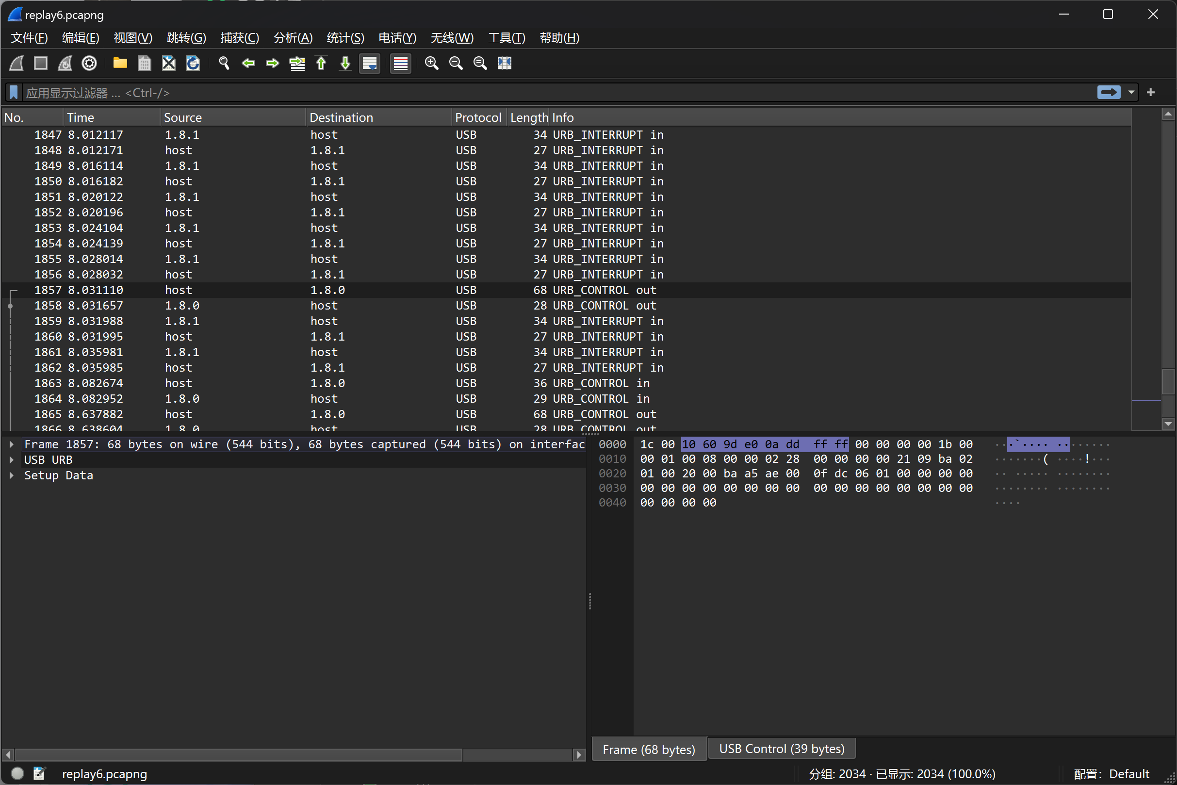This screenshot has height=785, width=1177.
Task: Expand the Frame 1857 tree node
Action: (12, 444)
